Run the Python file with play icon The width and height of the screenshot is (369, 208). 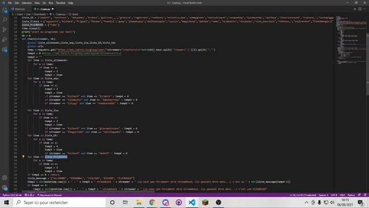point(355,9)
